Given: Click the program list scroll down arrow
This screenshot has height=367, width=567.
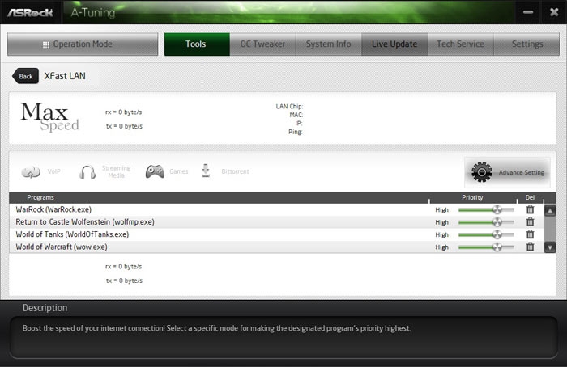Looking at the screenshot, I should click(550, 247).
